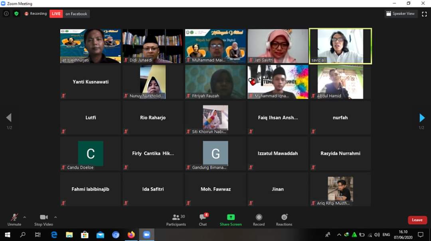
Task: Click the LIVE on Facebook indicator
Action: click(69, 14)
